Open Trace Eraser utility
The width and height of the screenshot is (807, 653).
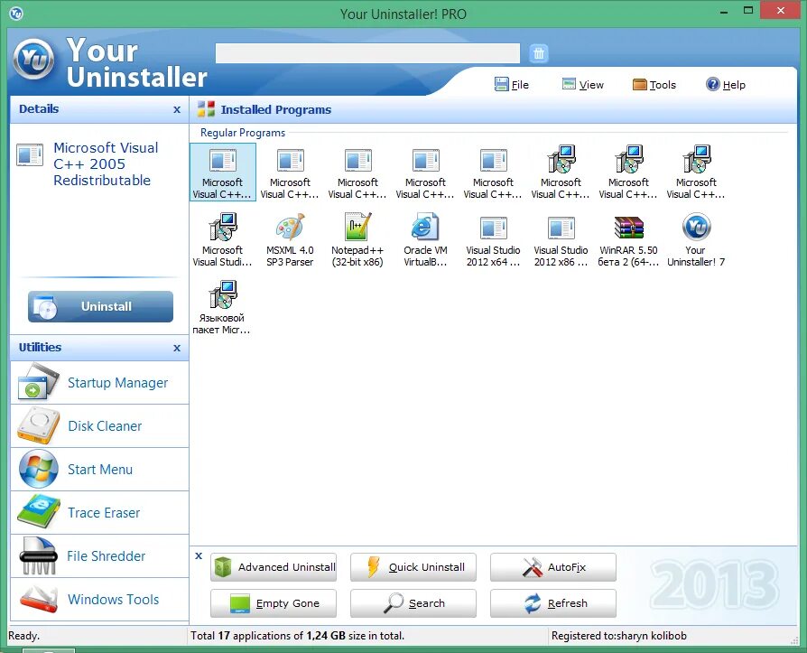[x=100, y=512]
